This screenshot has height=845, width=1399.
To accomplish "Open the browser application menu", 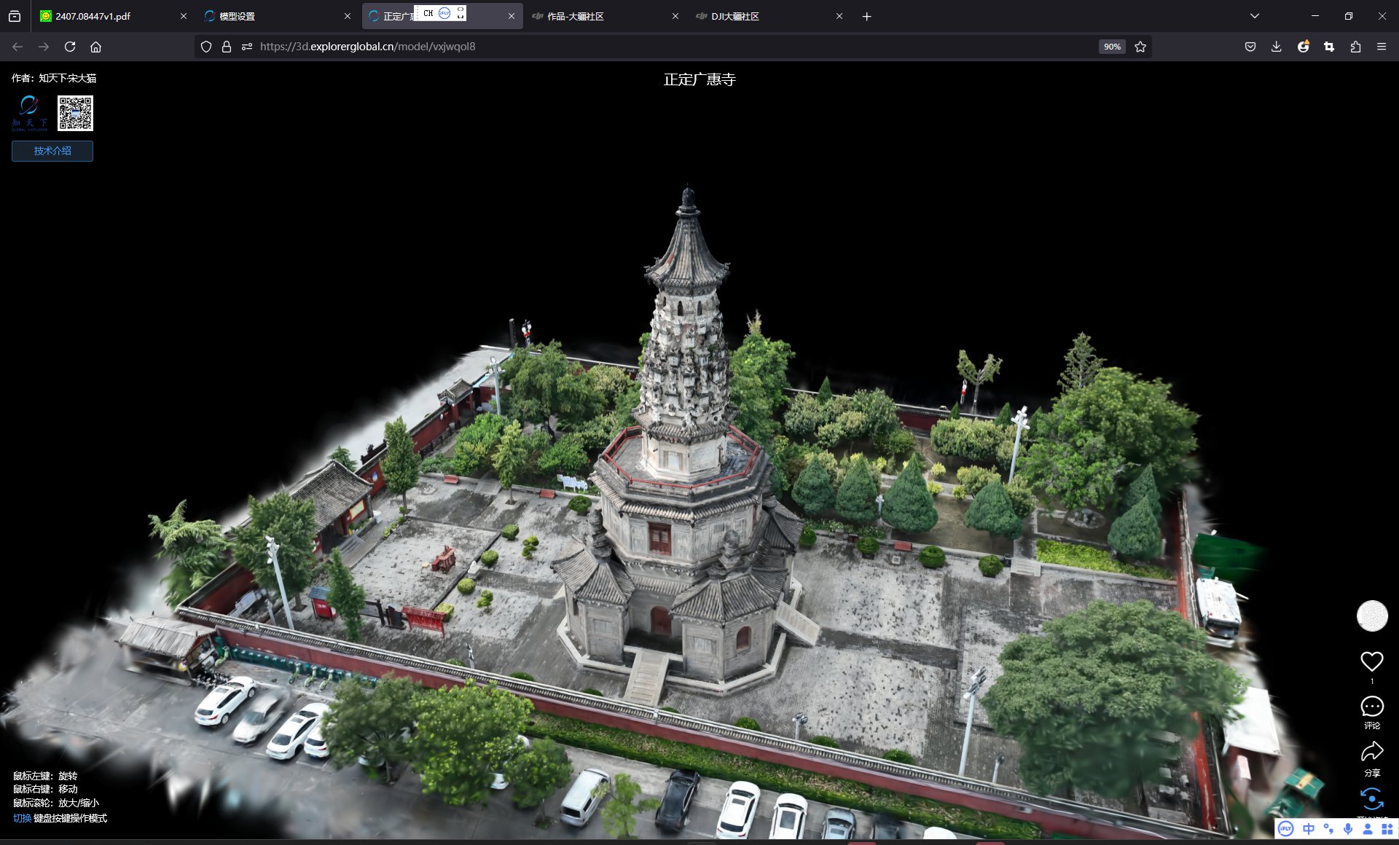I will point(1382,47).
